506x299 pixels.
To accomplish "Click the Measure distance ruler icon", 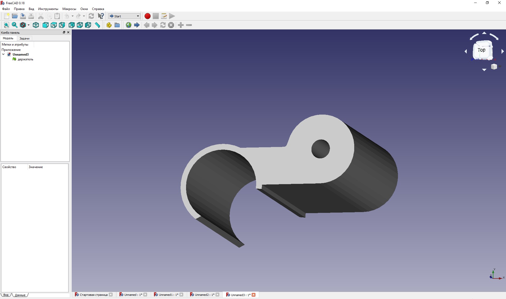I will click(98, 25).
